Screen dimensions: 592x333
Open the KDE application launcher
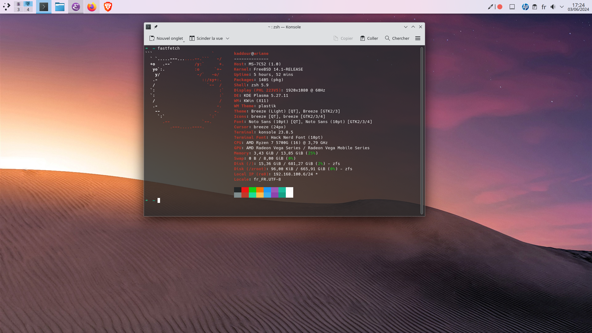pyautogui.click(x=7, y=7)
